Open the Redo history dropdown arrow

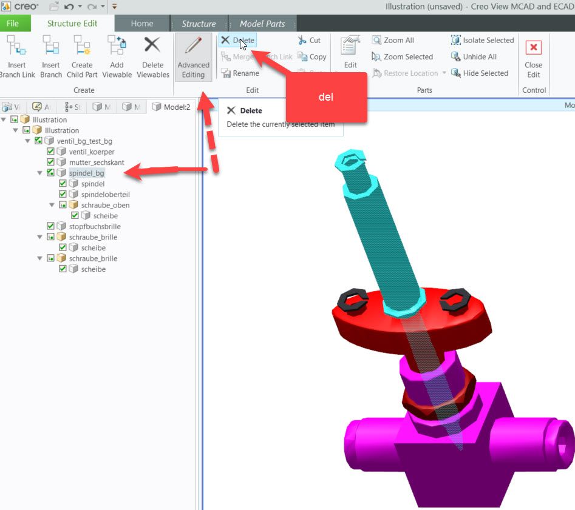103,6
